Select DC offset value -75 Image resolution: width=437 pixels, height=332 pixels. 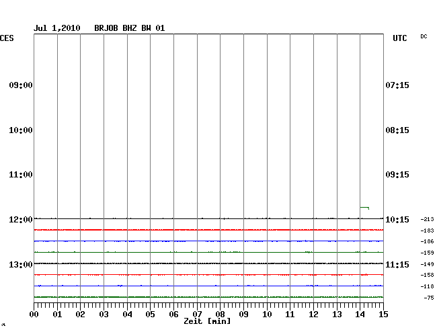[429, 298]
